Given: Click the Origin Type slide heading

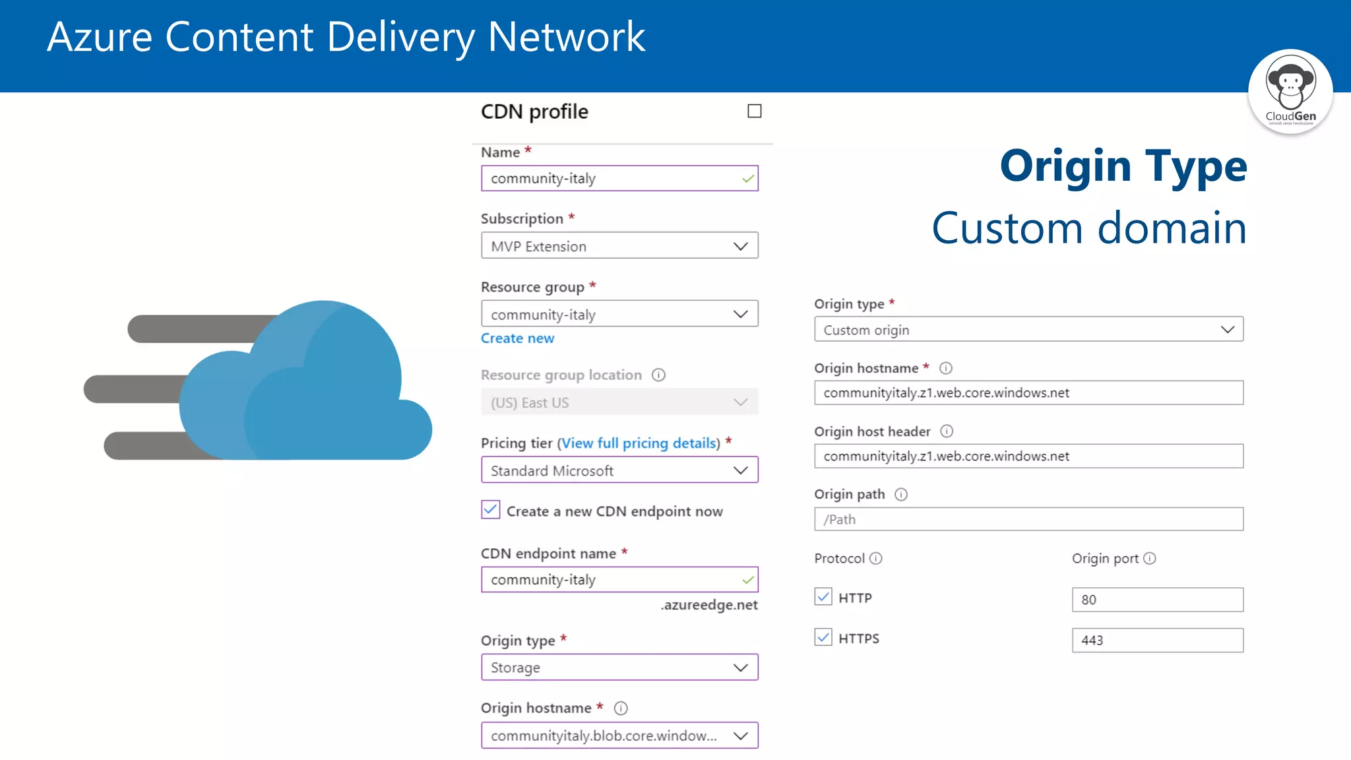Looking at the screenshot, I should click(1123, 166).
